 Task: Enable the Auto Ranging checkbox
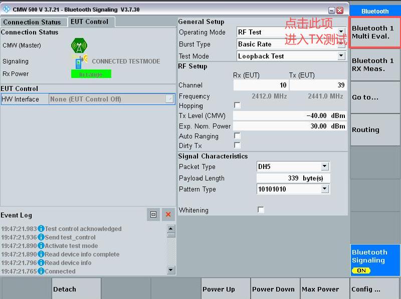click(237, 135)
